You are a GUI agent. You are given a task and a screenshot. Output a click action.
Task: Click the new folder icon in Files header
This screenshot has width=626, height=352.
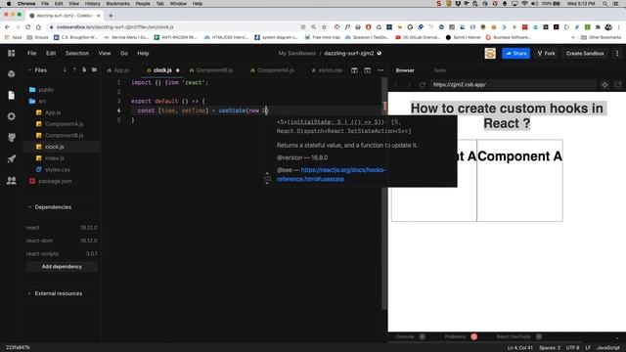pyautogui.click(x=94, y=69)
